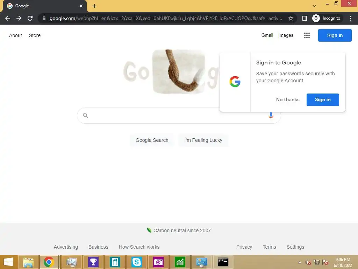
Task: Click the Google Search button
Action: (x=152, y=140)
